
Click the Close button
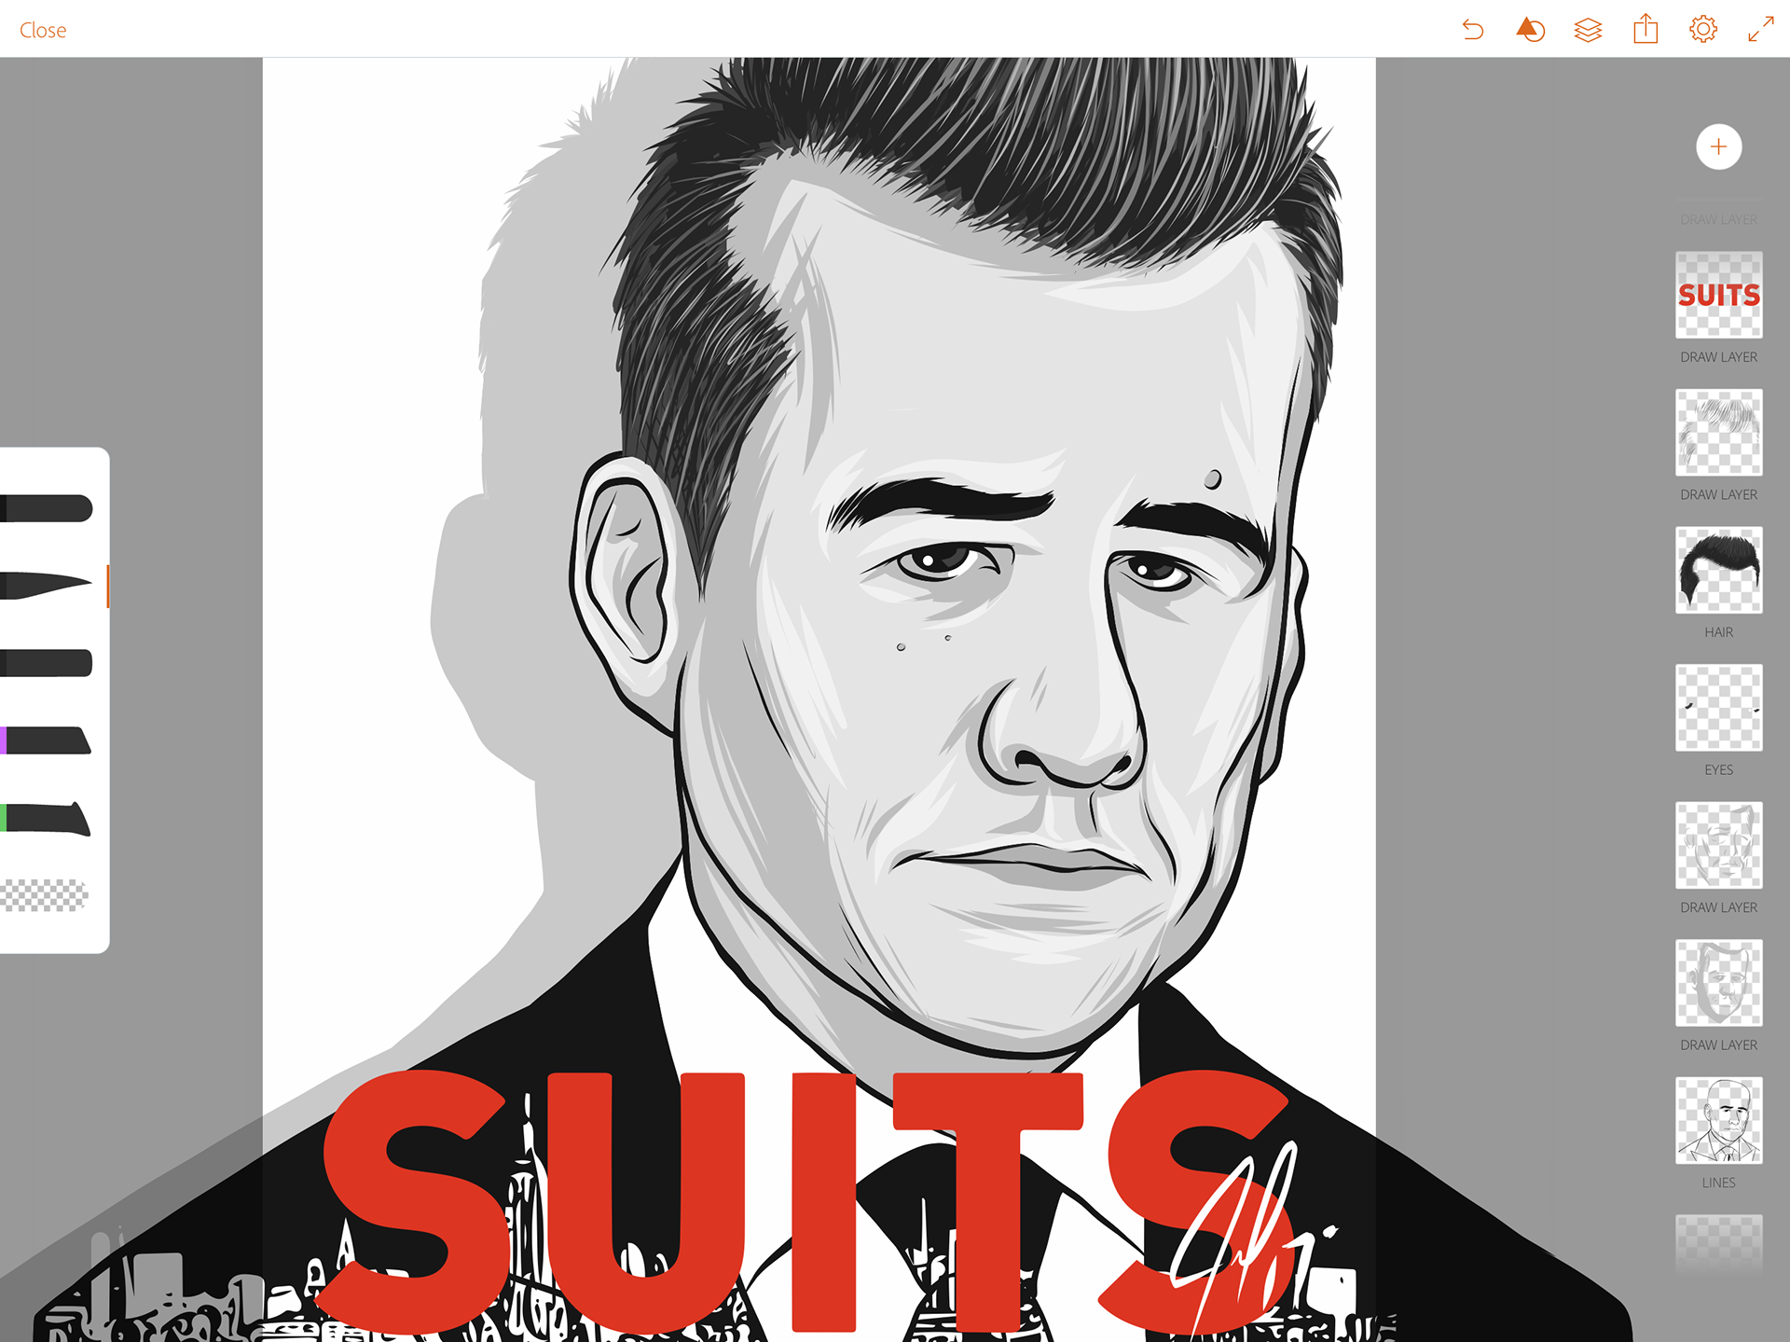pyautogui.click(x=43, y=30)
